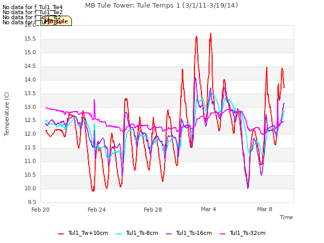Click the Tul1_Ts-32cm legend label
This screenshot has height=243, width=324.
tap(248, 233)
